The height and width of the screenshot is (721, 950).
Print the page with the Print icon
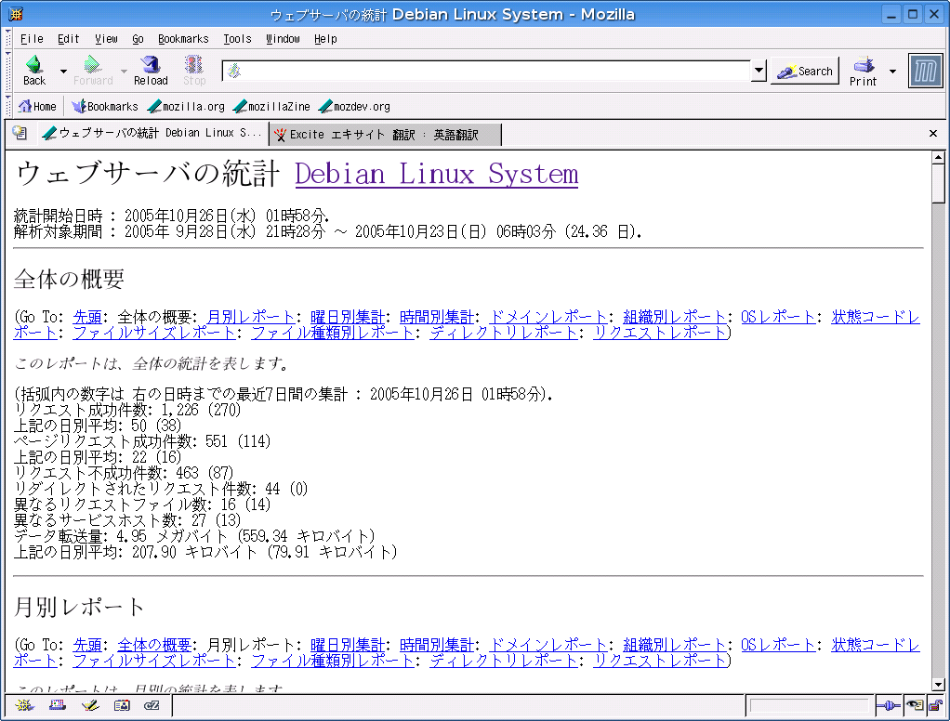(x=863, y=71)
